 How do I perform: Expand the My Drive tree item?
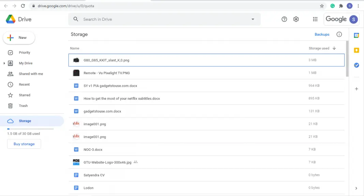pyautogui.click(x=4, y=63)
